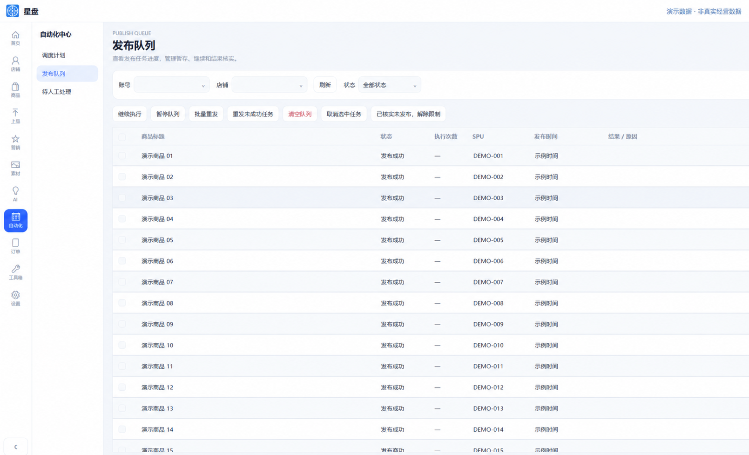
Task: Clear the queue via red 清空队列 button
Action: point(300,114)
